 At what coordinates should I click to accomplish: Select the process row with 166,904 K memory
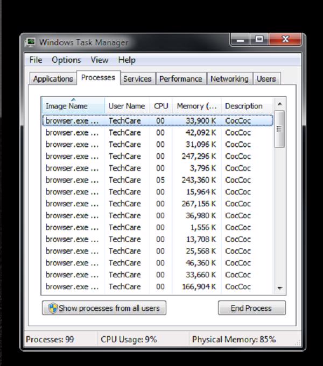[x=157, y=286]
